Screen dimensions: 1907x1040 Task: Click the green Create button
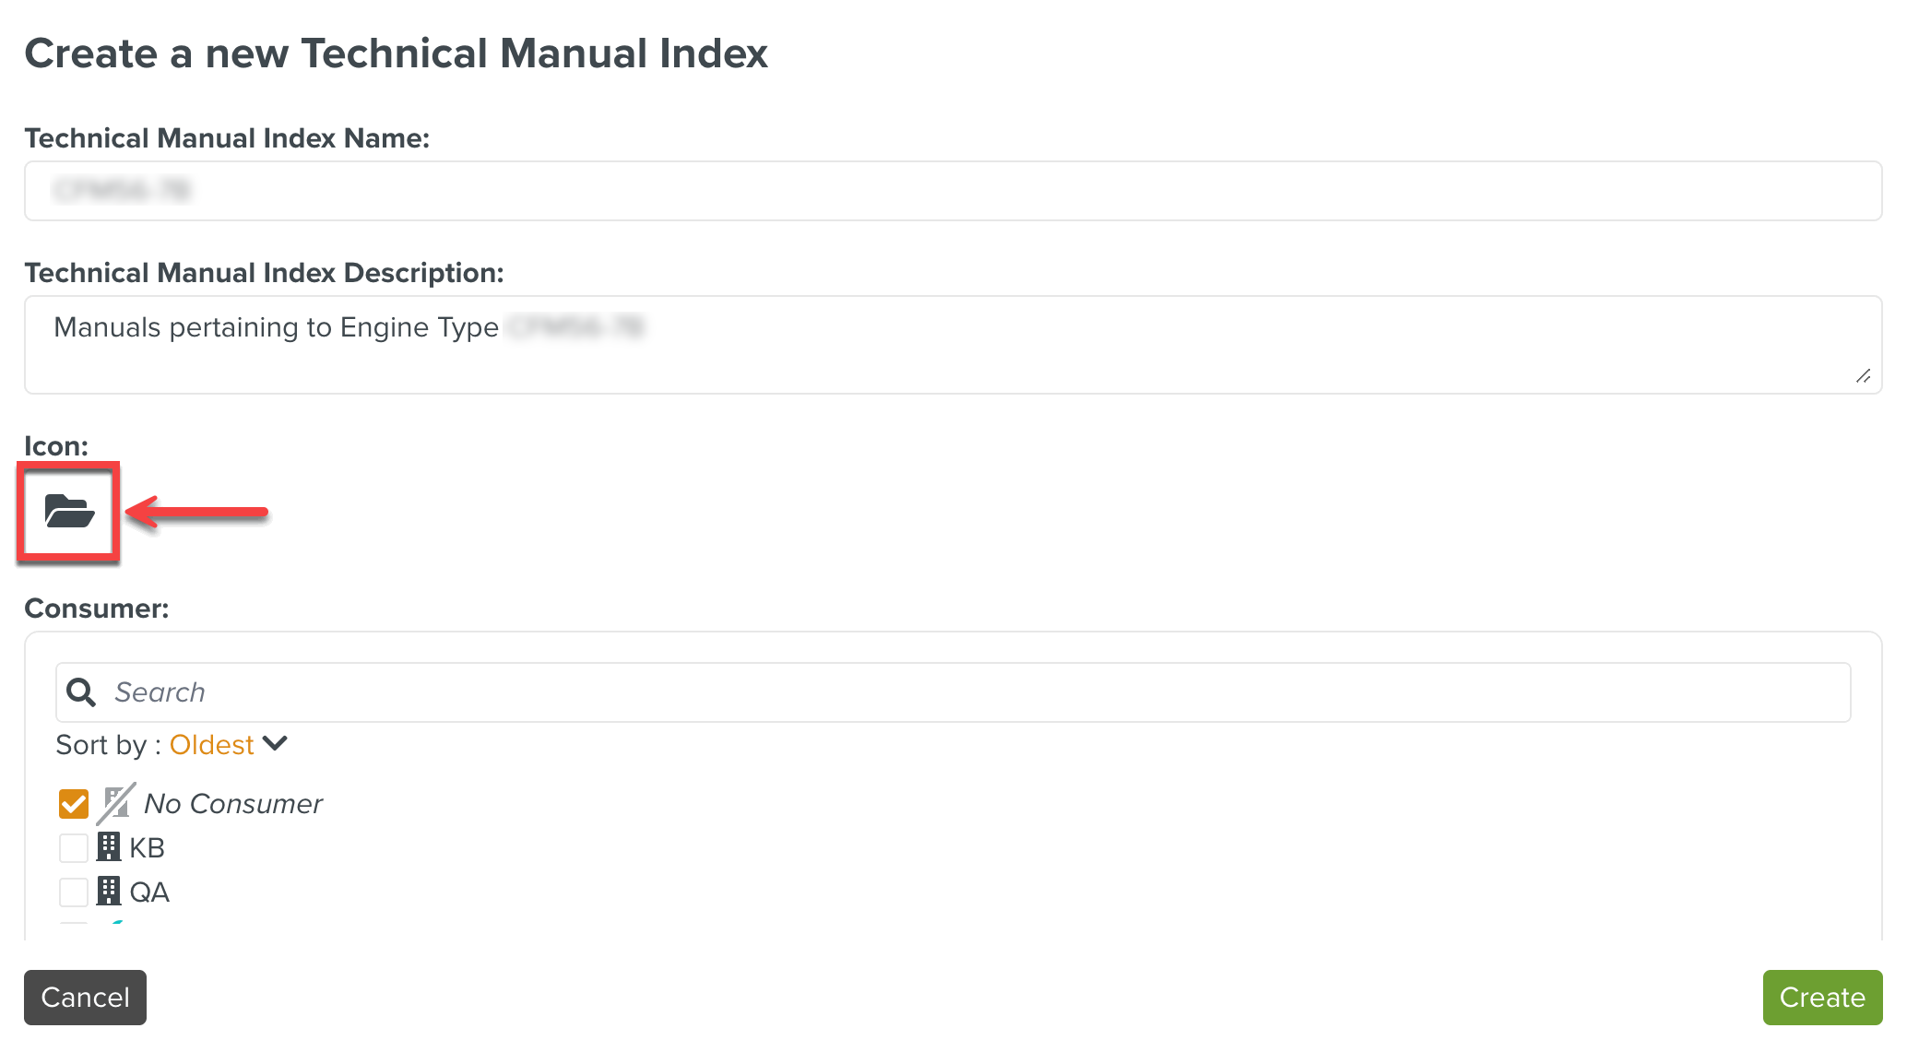click(1822, 997)
